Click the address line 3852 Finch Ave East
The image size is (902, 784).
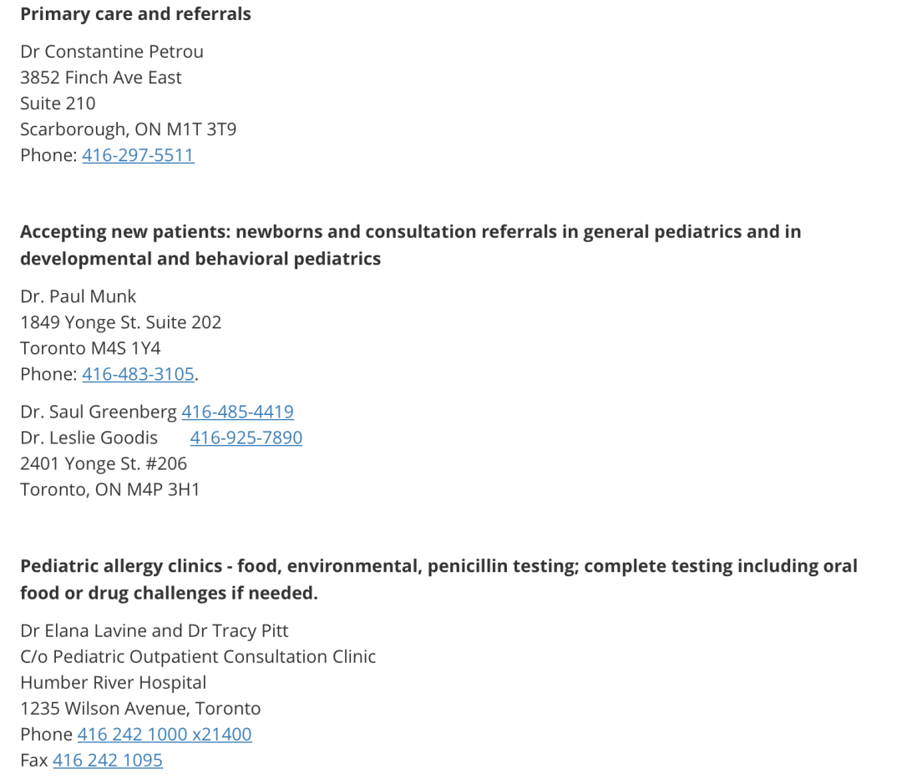pyautogui.click(x=101, y=78)
